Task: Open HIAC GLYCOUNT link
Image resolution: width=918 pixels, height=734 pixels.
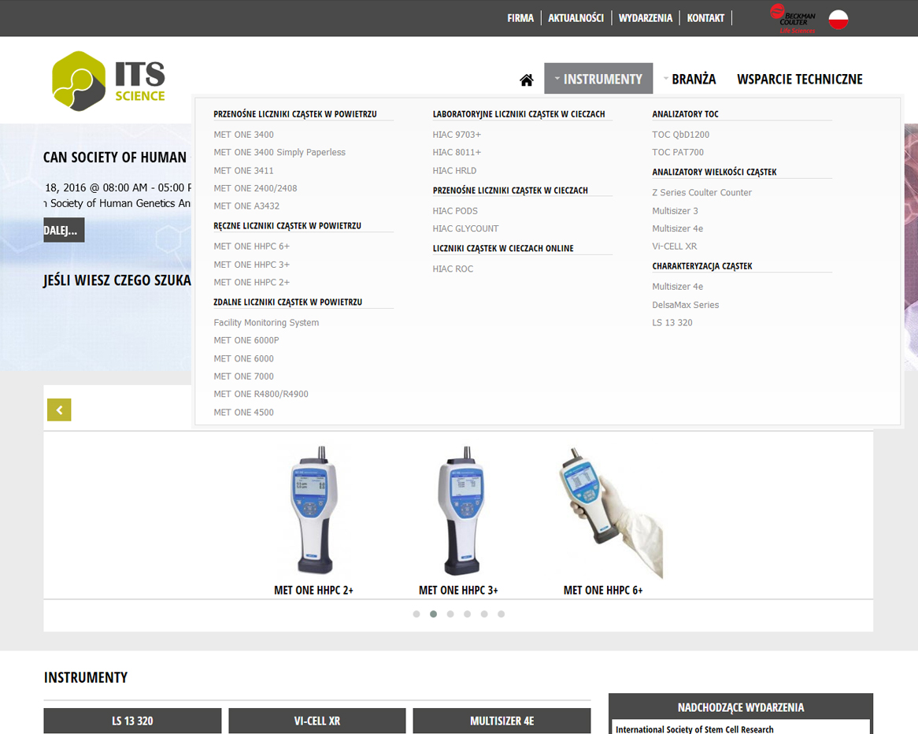Action: pos(465,228)
